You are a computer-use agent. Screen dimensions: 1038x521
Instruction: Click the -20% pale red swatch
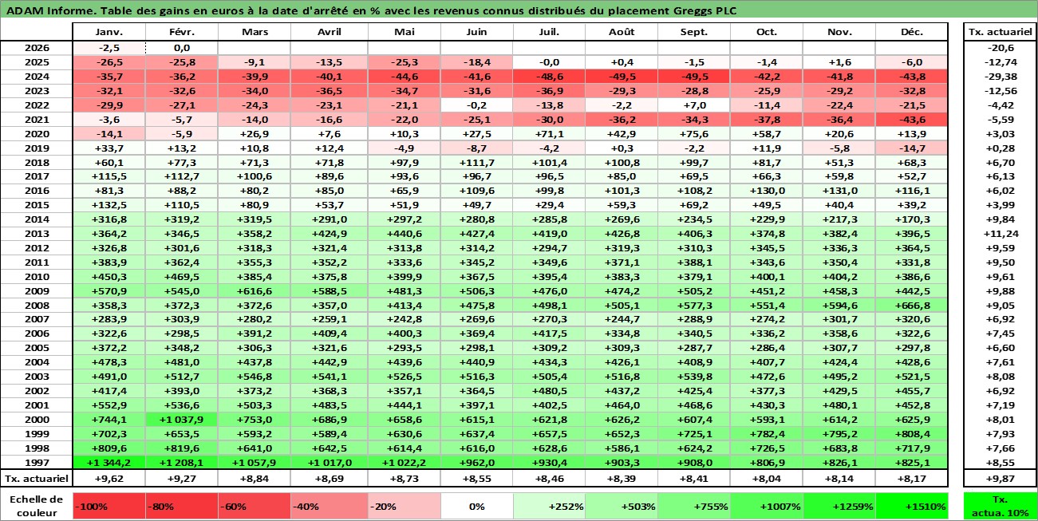404,506
